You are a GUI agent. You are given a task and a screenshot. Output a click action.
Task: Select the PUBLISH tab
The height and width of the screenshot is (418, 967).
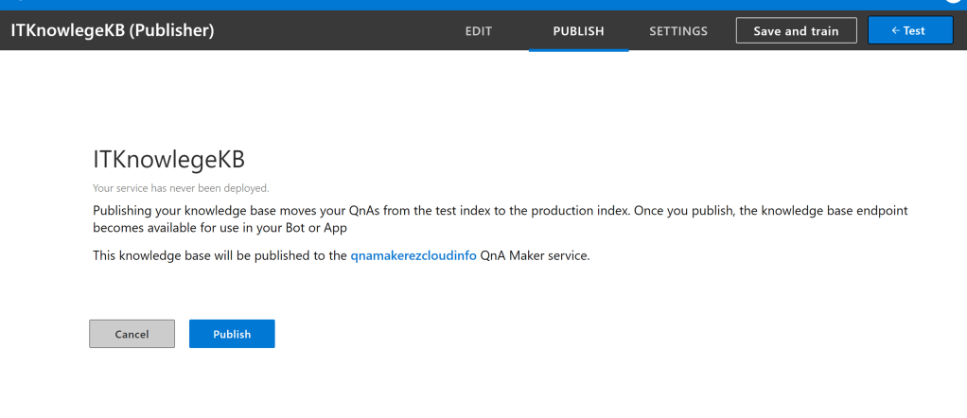[x=578, y=31]
